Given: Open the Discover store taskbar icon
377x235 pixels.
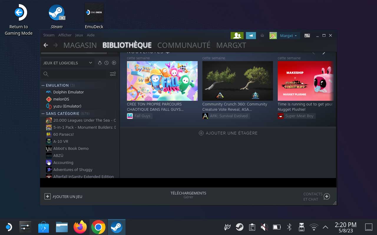Looking at the screenshot, I should click(44, 227).
